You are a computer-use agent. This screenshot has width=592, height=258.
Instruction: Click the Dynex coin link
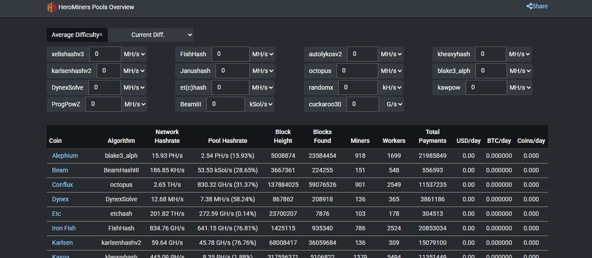(60, 199)
